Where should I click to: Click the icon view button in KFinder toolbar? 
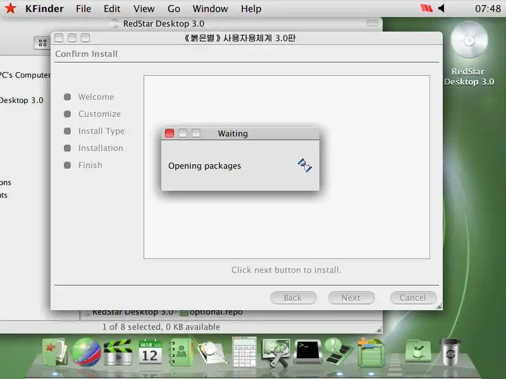(x=42, y=43)
